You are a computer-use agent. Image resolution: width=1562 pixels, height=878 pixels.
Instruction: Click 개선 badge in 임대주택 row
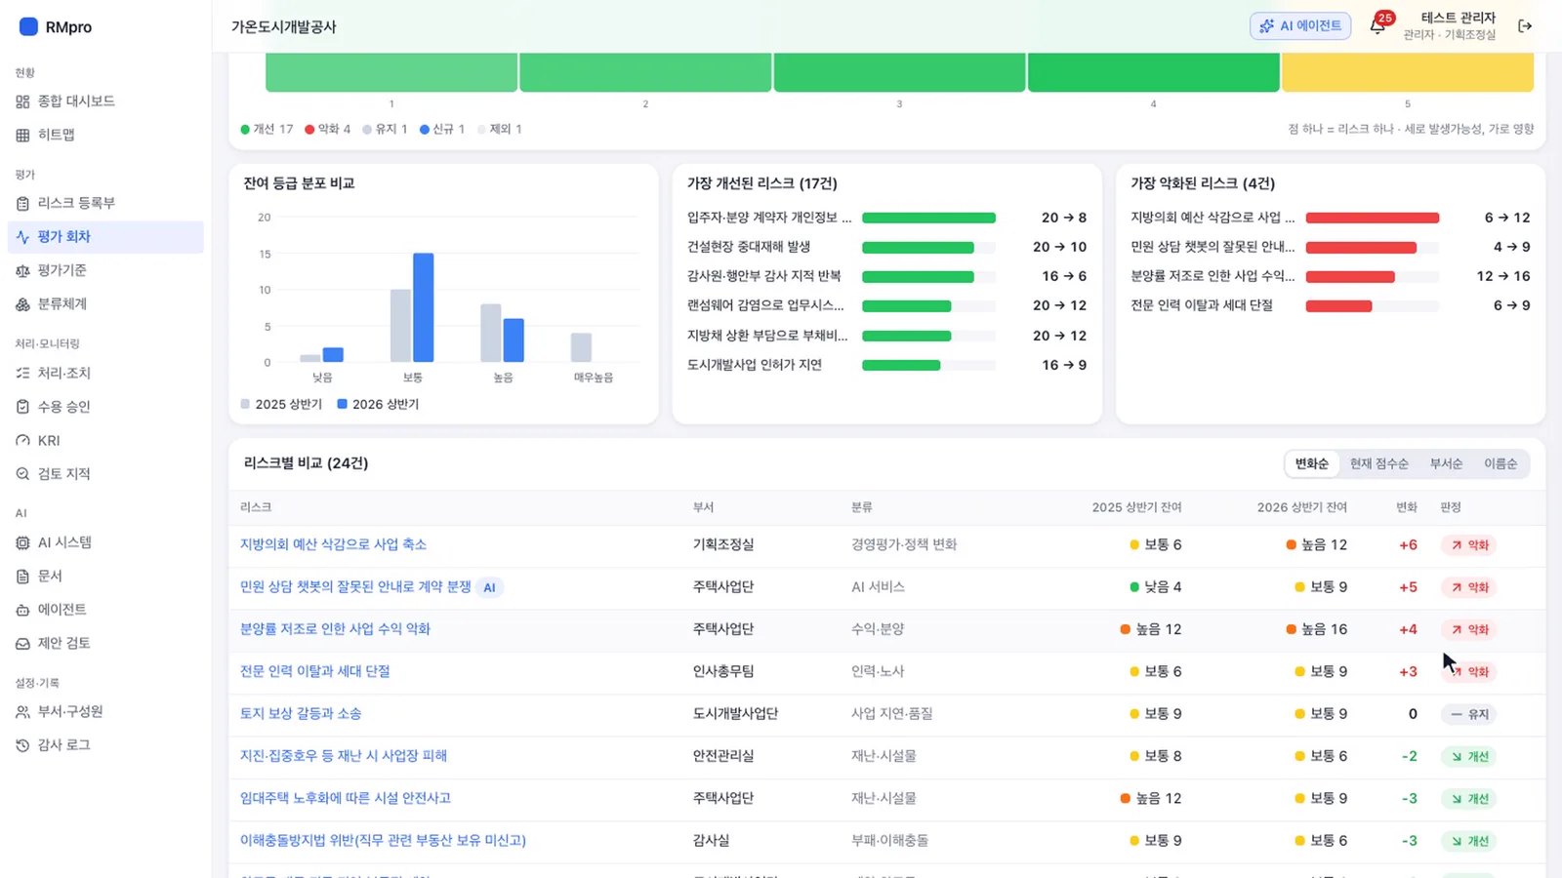click(1468, 799)
